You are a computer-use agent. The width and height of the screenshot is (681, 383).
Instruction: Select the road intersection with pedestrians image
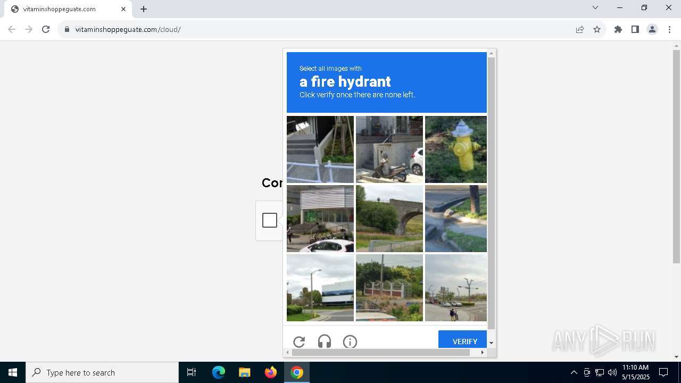click(456, 288)
